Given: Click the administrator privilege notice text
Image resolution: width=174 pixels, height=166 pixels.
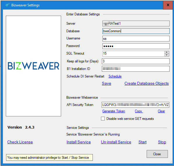Looking at the screenshot, I should [48, 158].
